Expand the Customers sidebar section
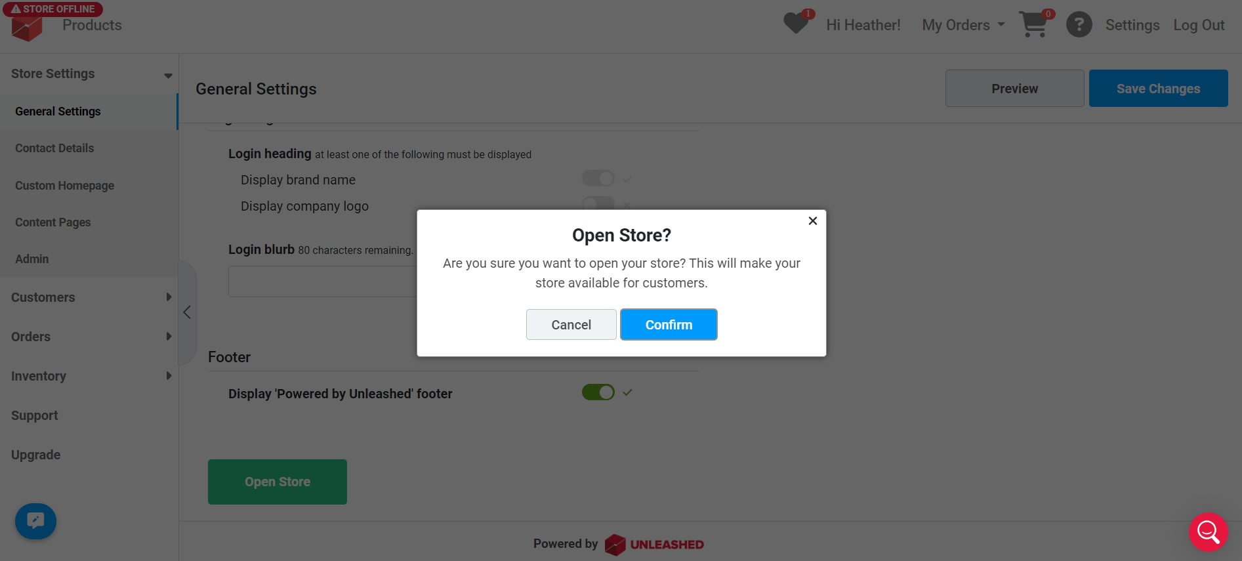This screenshot has height=561, width=1242. point(89,297)
